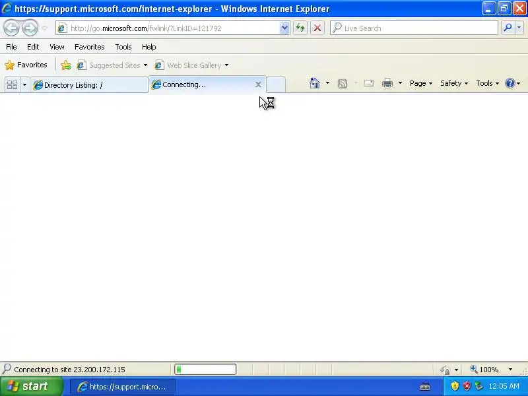Click yellow security shield tray icon

coord(455,386)
